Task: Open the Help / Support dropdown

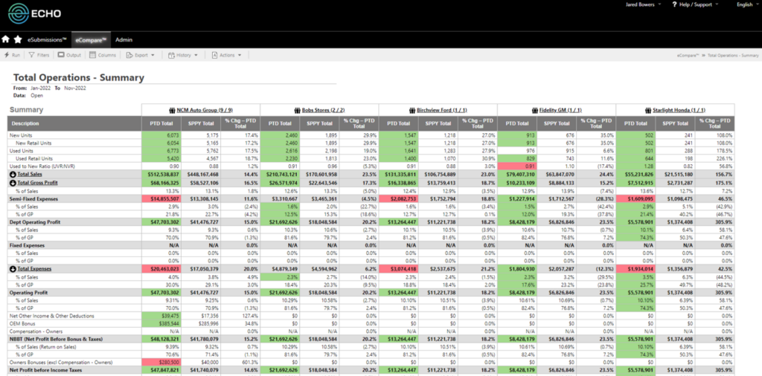Action: [695, 4]
